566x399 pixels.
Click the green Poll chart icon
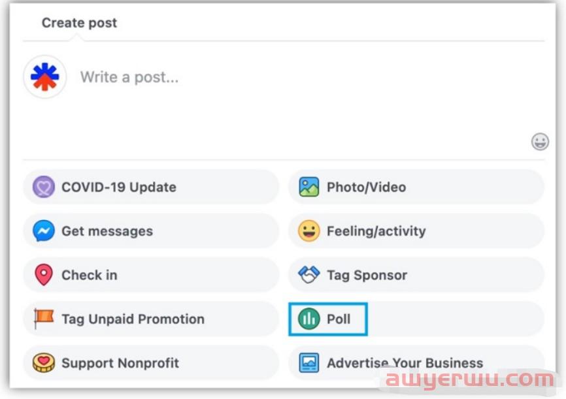click(309, 319)
